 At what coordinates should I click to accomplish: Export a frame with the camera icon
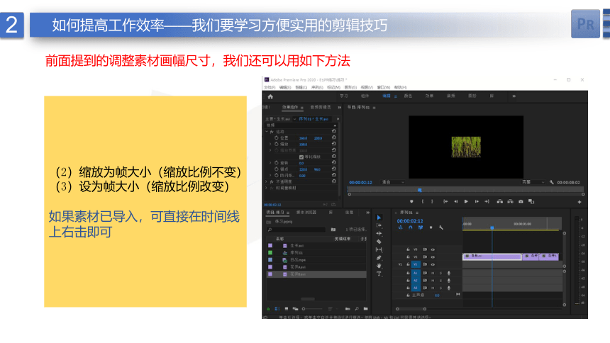point(521,201)
